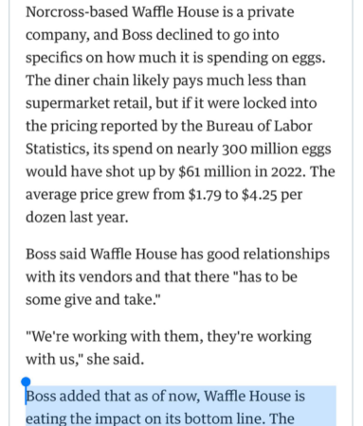Click the phrase 'dozen last year.'
This screenshot has height=426, width=363.
pyautogui.click(x=77, y=218)
